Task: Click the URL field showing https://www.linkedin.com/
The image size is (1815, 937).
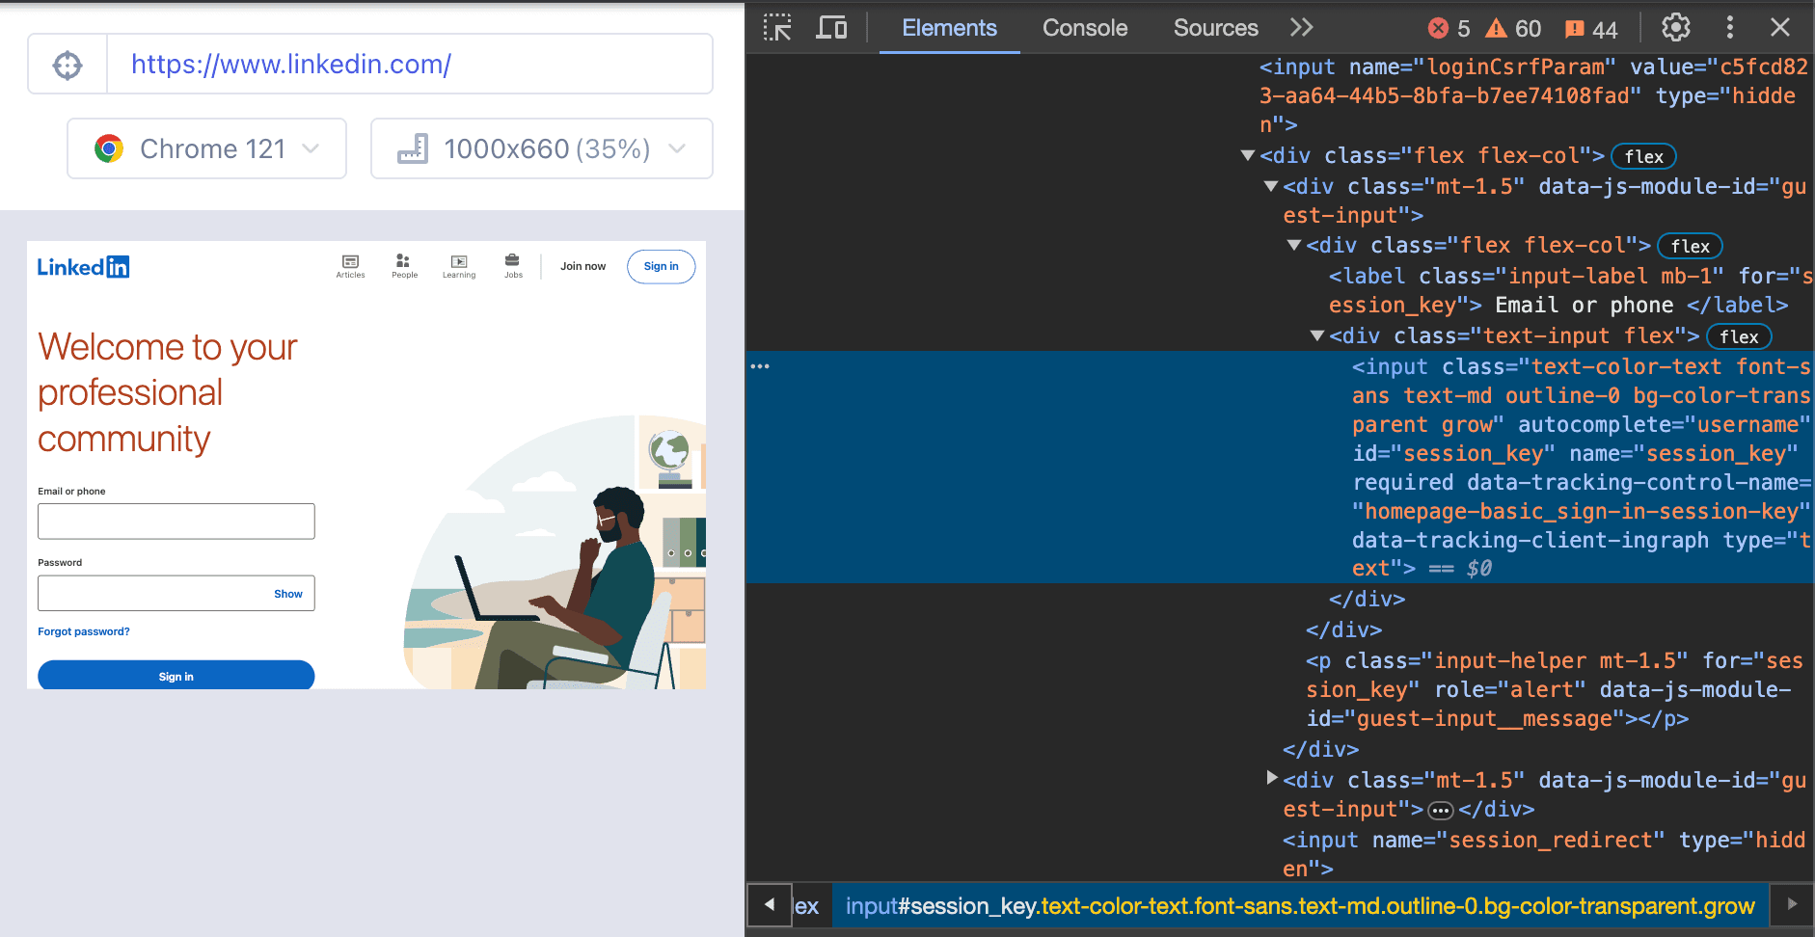Action: point(410,65)
